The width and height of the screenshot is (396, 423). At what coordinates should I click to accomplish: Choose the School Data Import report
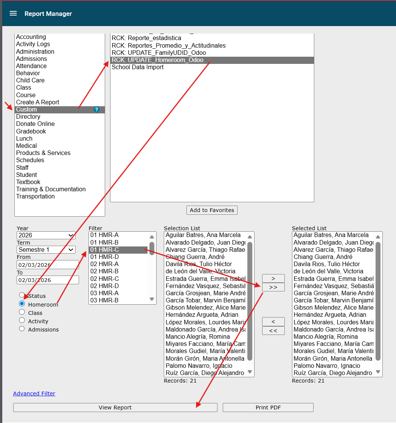coord(138,67)
